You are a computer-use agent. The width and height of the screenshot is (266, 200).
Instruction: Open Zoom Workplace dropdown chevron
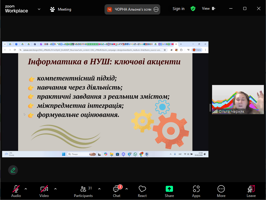tap(39, 9)
